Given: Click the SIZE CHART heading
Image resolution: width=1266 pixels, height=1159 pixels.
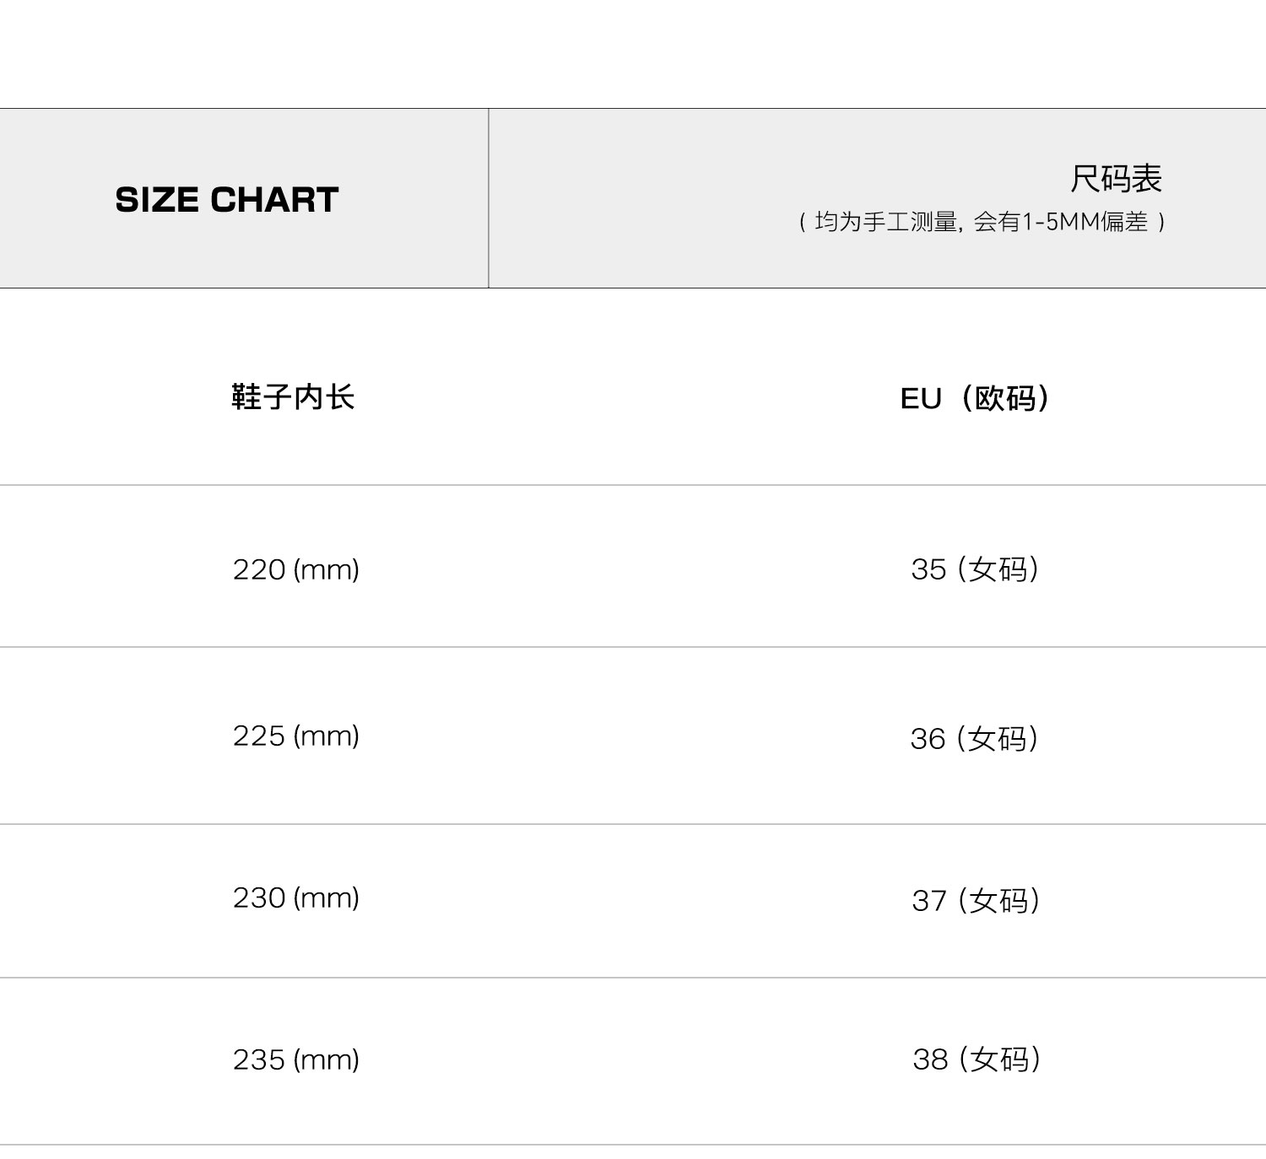Looking at the screenshot, I should pos(226,200).
